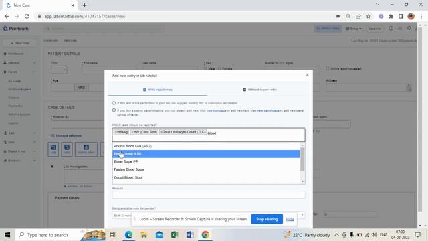Viewport: 428px width, 241px height.
Task: Open Chrome profile avatar
Action: click(411, 16)
